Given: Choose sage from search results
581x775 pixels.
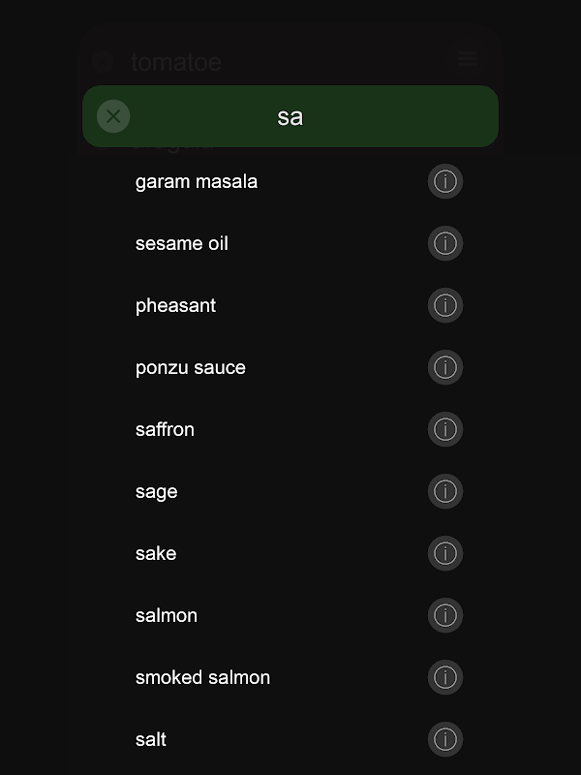Looking at the screenshot, I should point(156,491).
